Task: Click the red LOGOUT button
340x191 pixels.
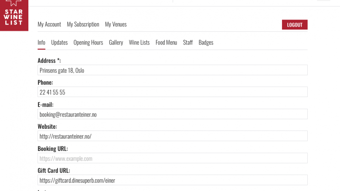Action: [x=295, y=25]
